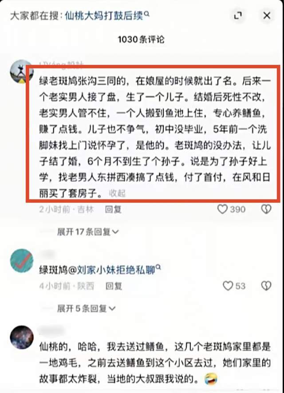284x393 pixels.
Task: Select the laughing emoji in third comment
Action: click(211, 379)
